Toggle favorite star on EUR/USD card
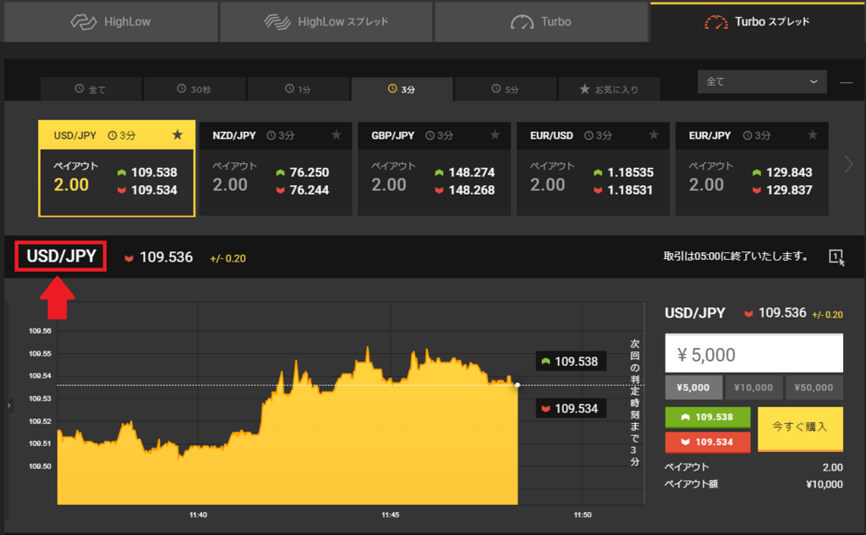Image resolution: width=866 pixels, height=535 pixels. 654,135
